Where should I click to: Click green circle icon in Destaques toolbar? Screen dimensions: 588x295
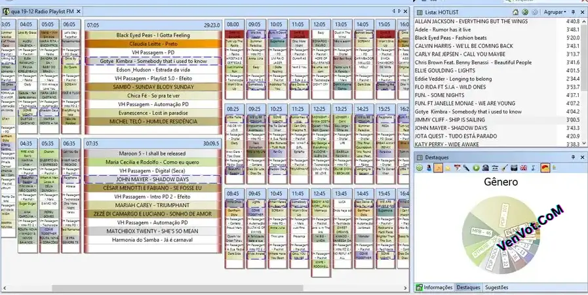(420, 168)
